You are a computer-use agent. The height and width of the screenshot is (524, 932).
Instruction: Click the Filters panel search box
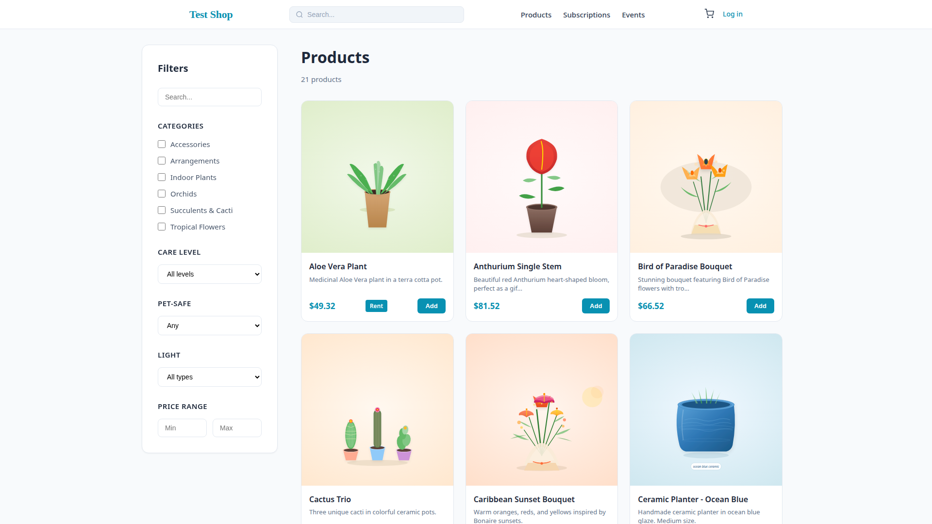pyautogui.click(x=210, y=97)
